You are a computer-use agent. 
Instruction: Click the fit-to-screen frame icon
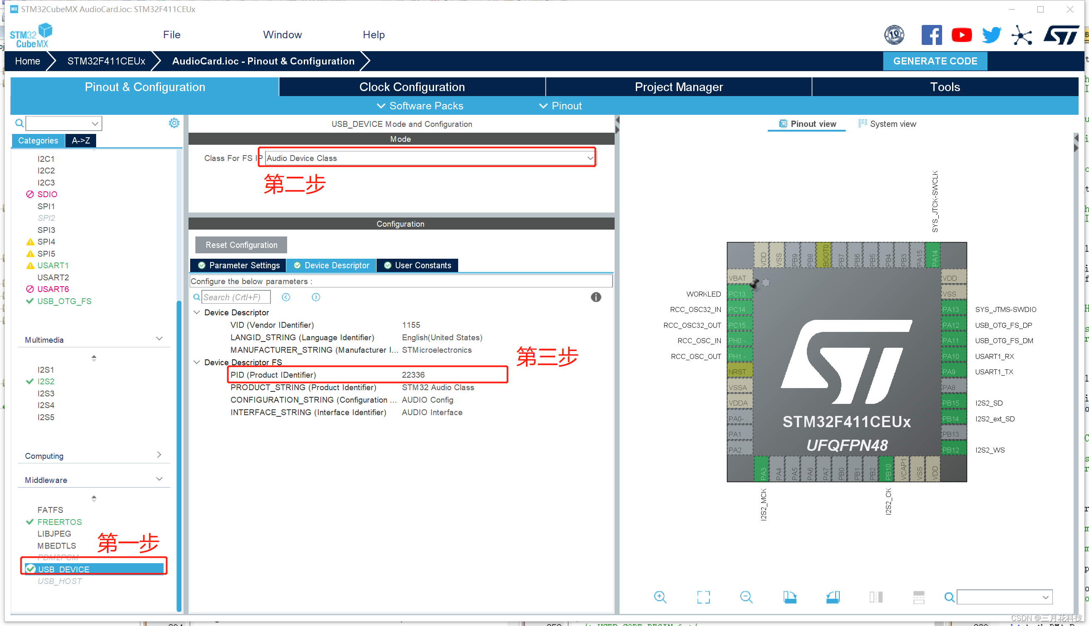(x=703, y=597)
